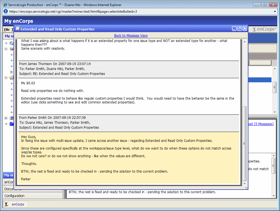Open the Configuration navigation panel
Screen dimensions: 280x211
coord(33,196)
